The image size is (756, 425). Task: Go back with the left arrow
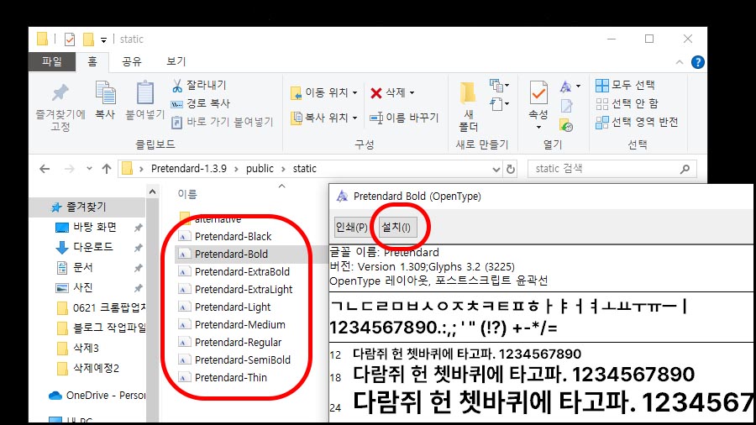45,169
